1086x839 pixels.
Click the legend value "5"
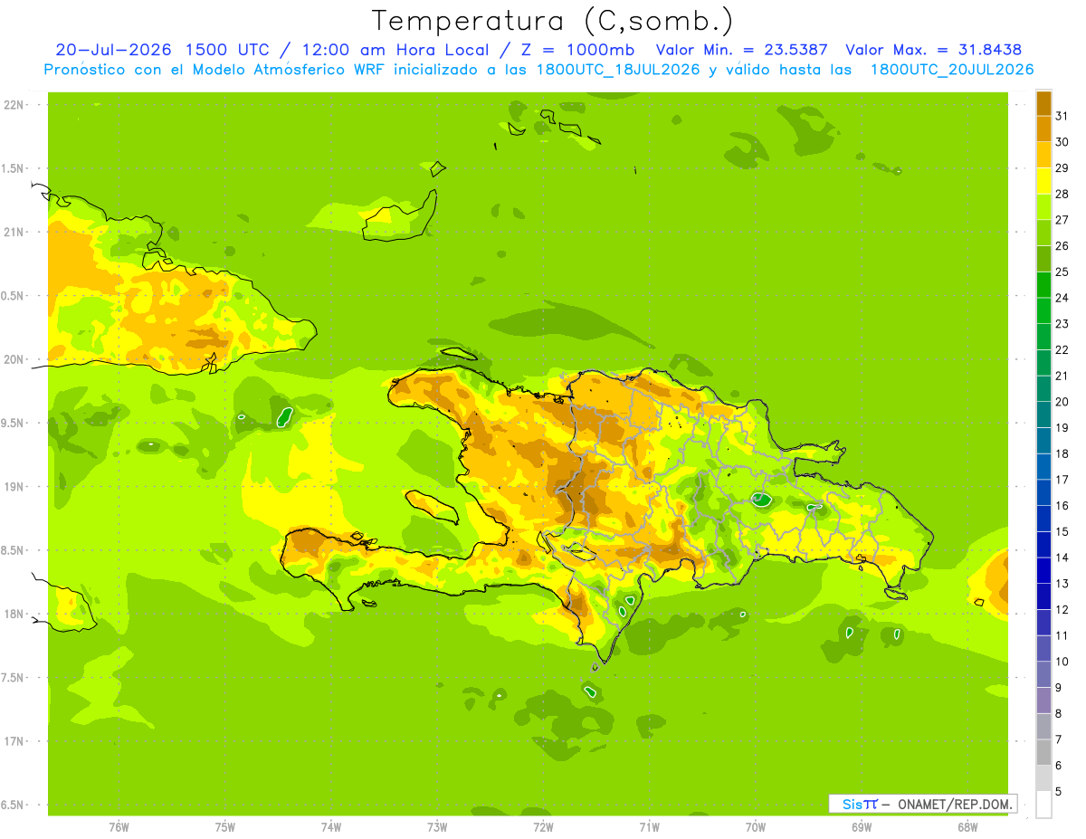(x=1059, y=791)
